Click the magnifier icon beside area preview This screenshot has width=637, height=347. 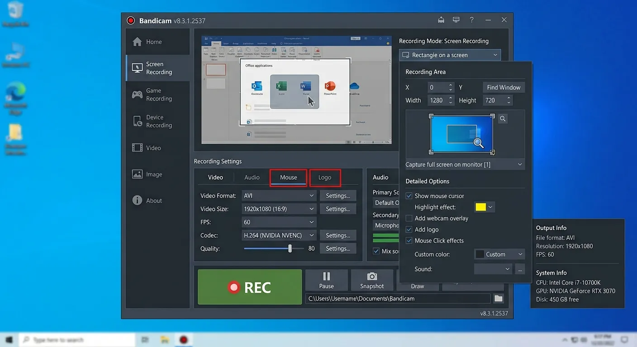click(x=503, y=119)
